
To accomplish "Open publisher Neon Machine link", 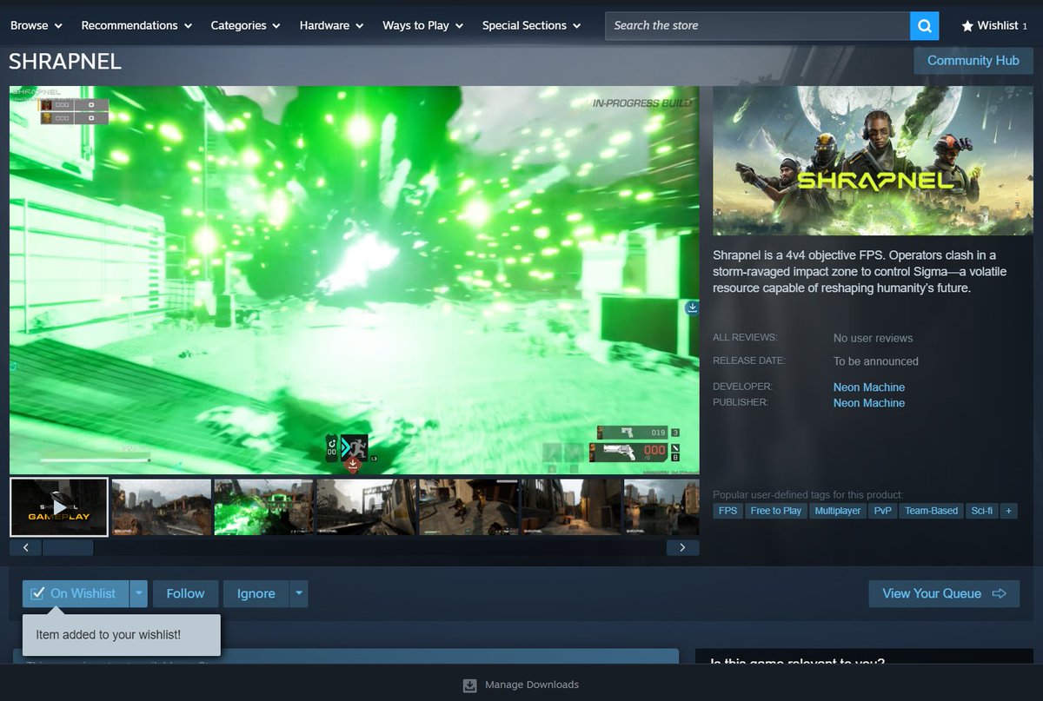I will point(868,403).
